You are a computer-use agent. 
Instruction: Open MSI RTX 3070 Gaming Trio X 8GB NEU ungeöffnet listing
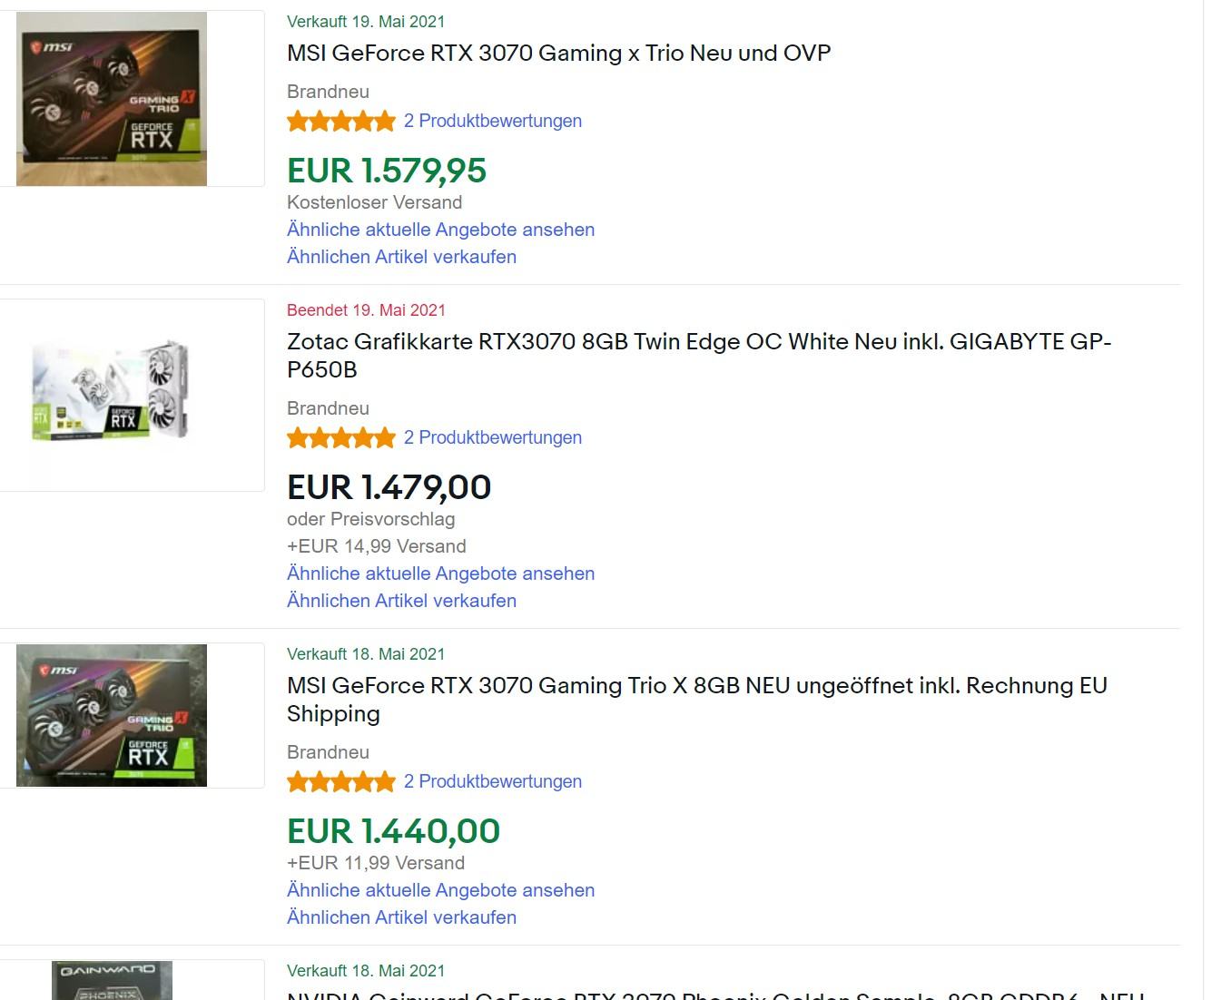(697, 700)
